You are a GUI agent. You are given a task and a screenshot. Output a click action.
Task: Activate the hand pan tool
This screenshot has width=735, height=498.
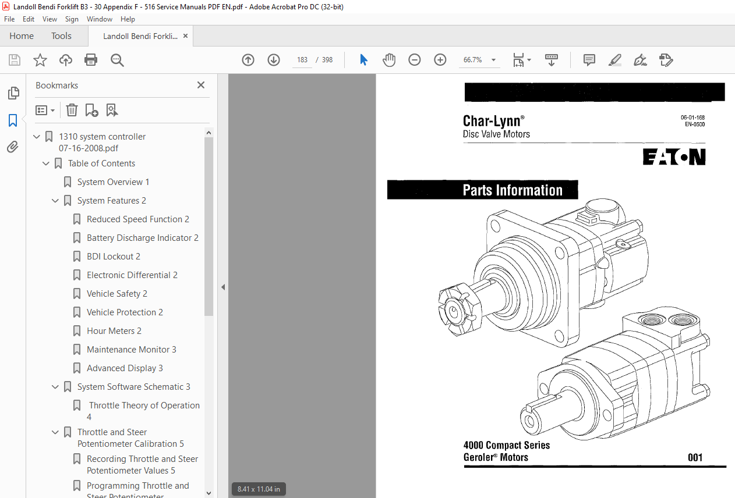(x=388, y=60)
